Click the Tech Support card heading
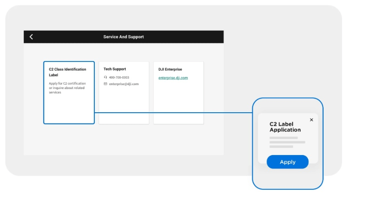The width and height of the screenshot is (383, 204). coord(115,69)
